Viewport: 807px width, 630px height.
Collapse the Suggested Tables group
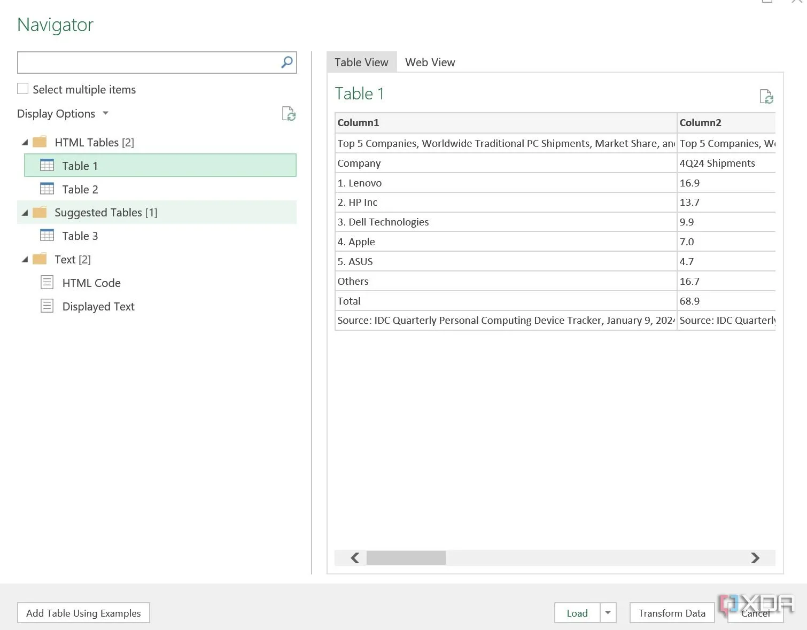(25, 213)
